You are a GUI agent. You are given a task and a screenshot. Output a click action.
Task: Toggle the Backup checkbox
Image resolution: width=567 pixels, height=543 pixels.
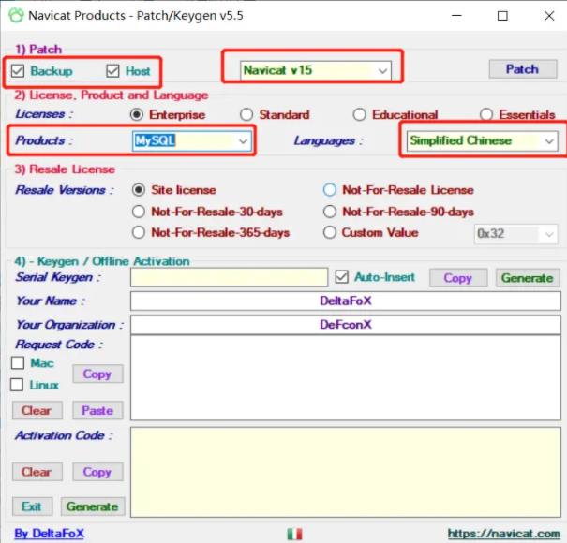(18, 71)
